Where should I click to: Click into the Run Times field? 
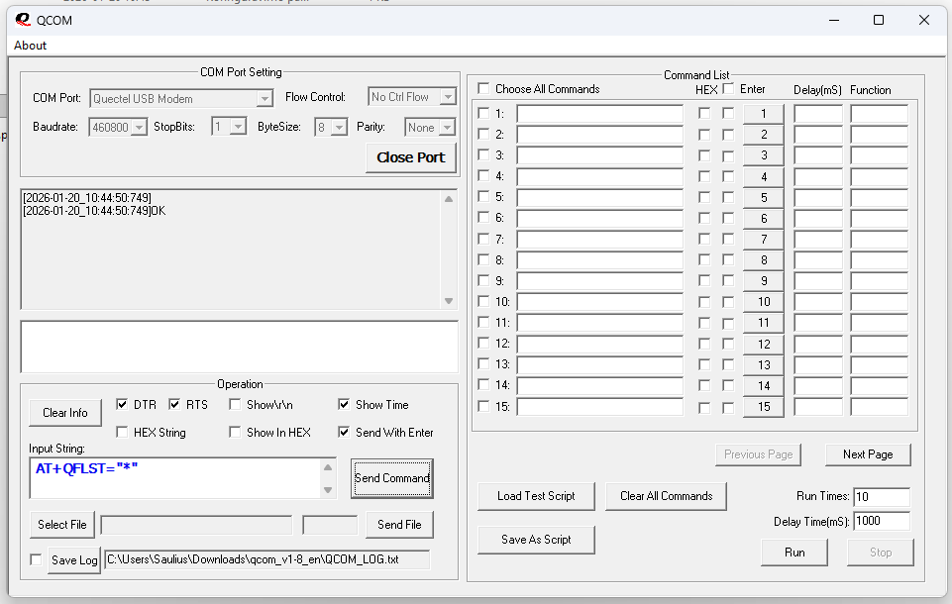pyautogui.click(x=880, y=497)
